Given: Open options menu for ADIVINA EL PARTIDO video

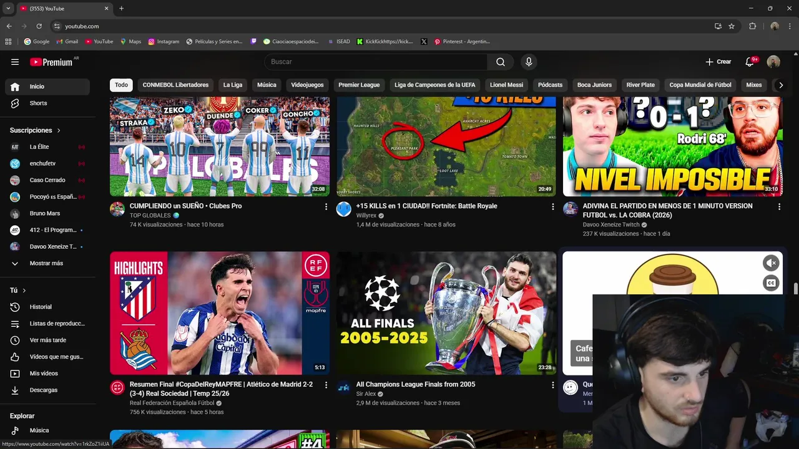Looking at the screenshot, I should pos(779,206).
